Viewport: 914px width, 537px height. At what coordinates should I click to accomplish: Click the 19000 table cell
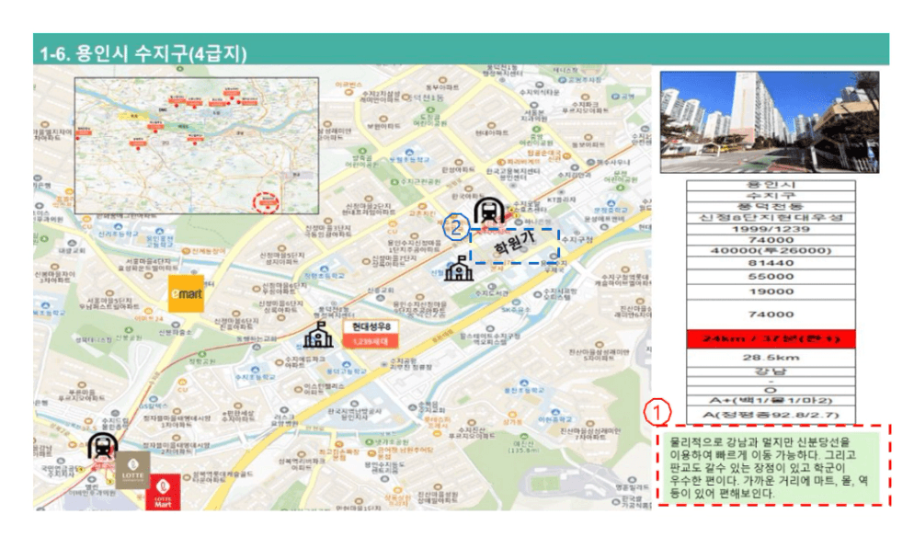tap(771, 291)
